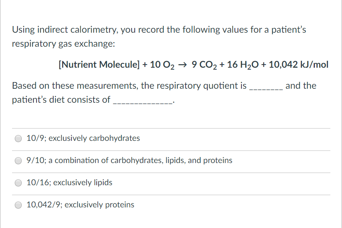Click the chemical equation line
Image resolution: width=342 pixels, height=228 pixels.
tap(193, 65)
